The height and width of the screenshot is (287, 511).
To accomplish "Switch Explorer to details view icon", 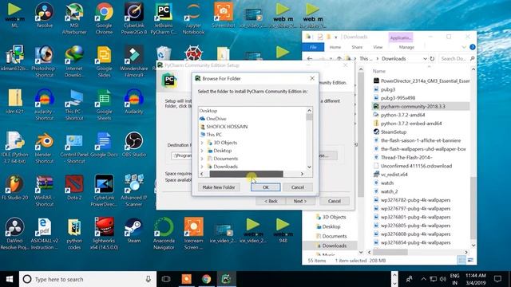I will click(x=461, y=260).
